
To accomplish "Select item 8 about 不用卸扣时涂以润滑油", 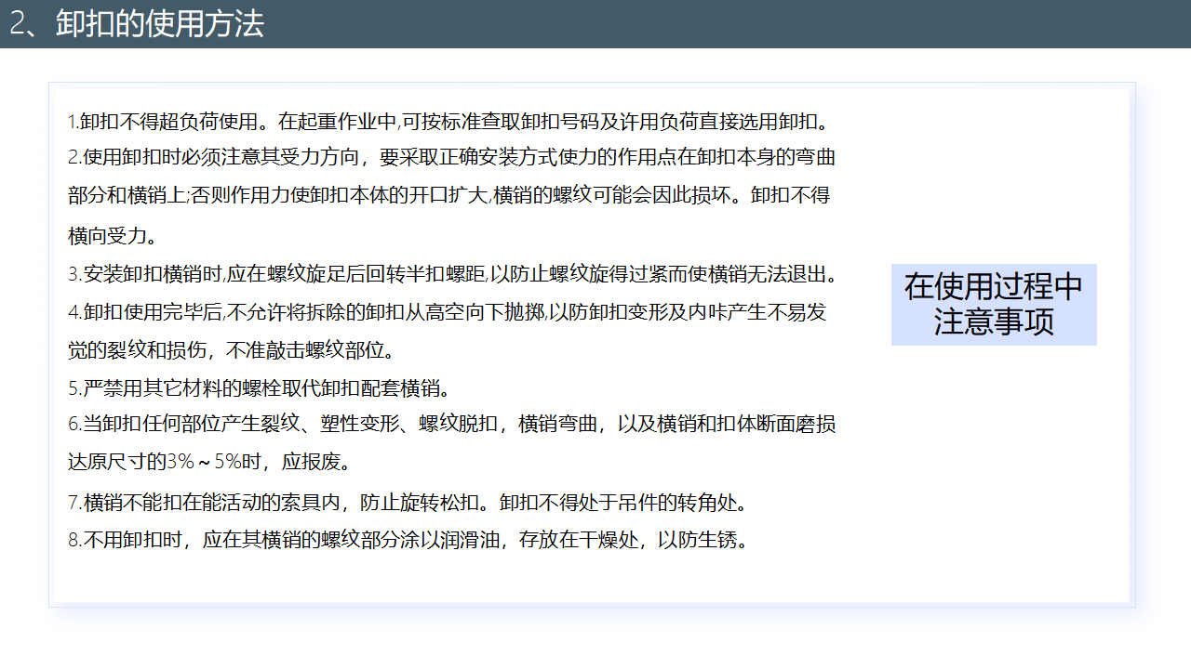I will pos(409,541).
